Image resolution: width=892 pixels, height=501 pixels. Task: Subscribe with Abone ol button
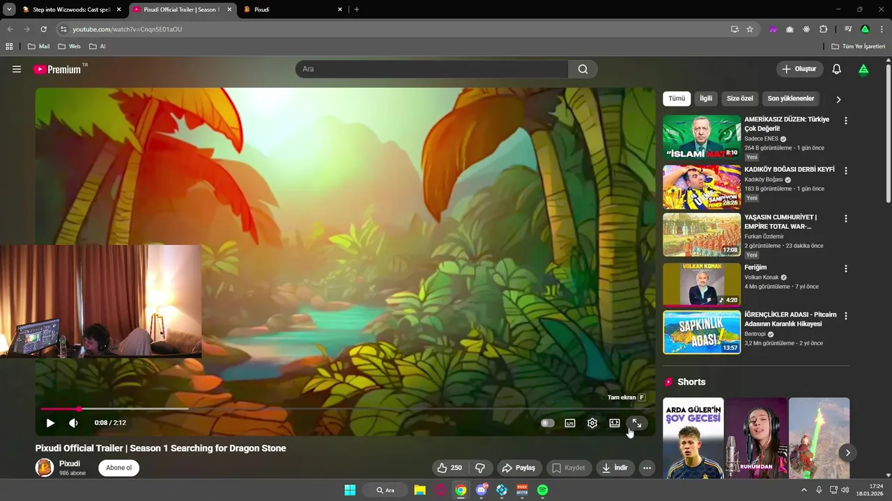point(118,468)
